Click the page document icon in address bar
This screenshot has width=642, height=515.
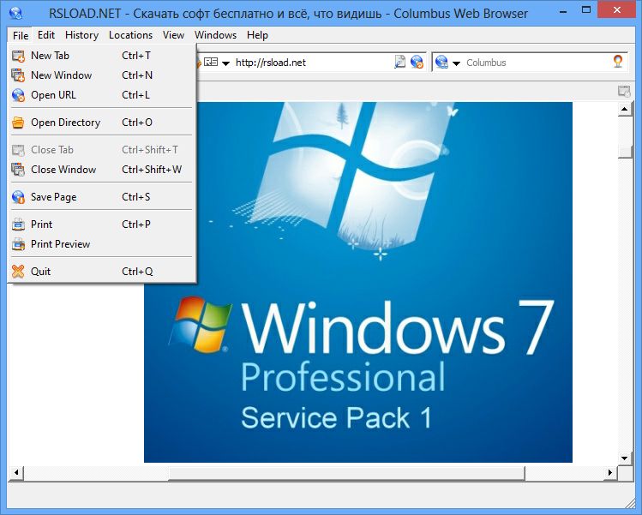pyautogui.click(x=399, y=62)
